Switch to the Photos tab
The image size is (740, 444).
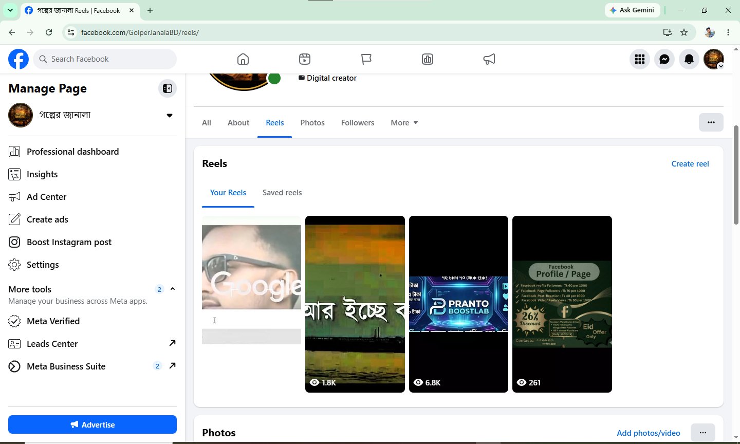(312, 123)
